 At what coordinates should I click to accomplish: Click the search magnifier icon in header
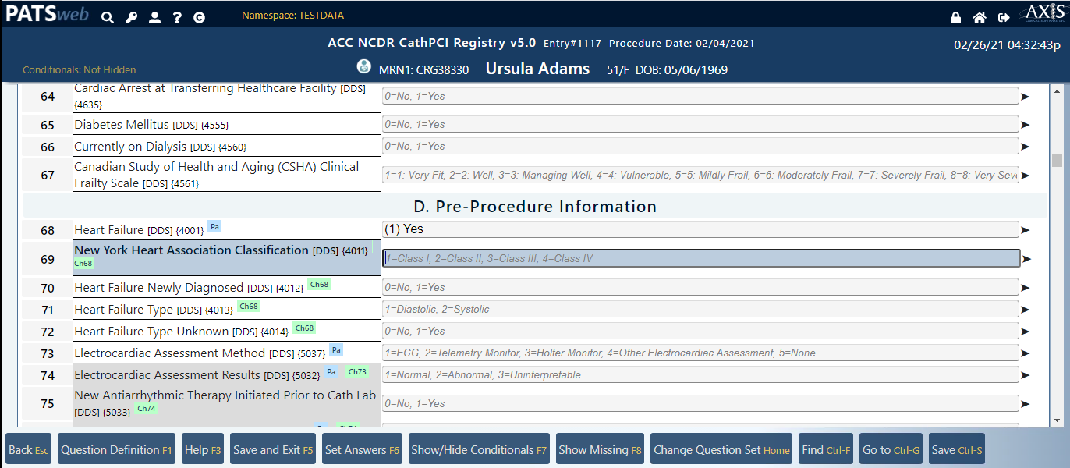pos(108,17)
